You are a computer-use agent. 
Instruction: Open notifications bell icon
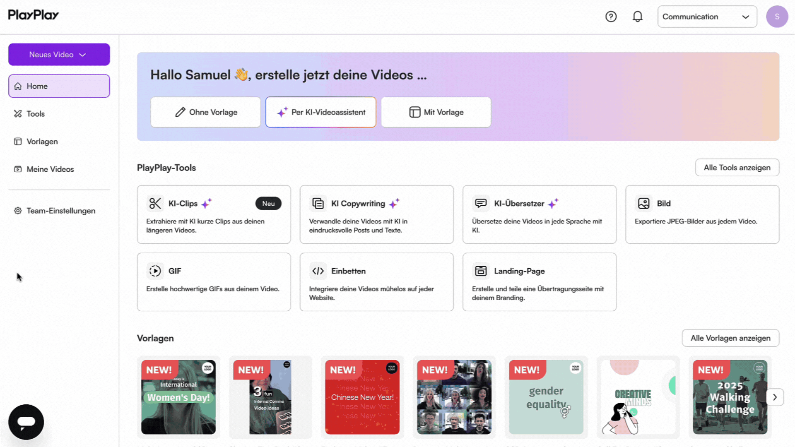[638, 17]
